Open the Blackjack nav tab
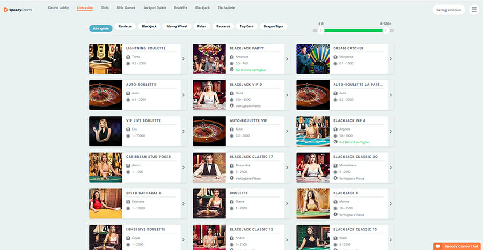Screen dimensions: 483x250 click(x=202, y=7)
